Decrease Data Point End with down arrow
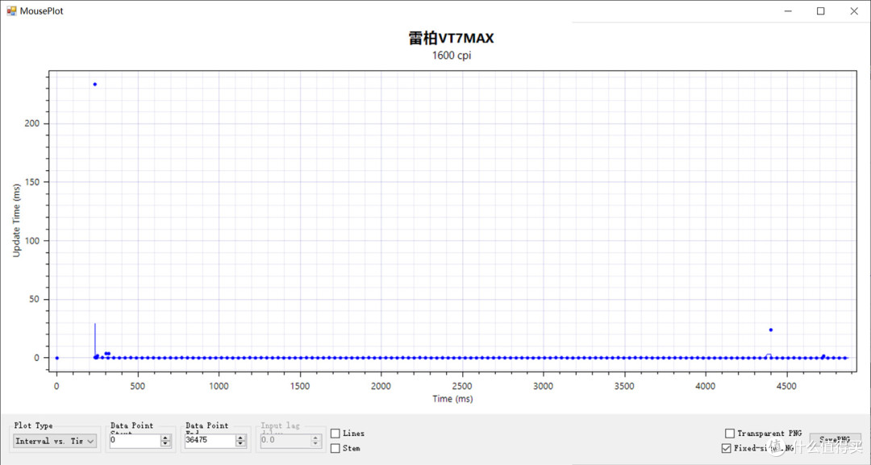 (x=240, y=444)
